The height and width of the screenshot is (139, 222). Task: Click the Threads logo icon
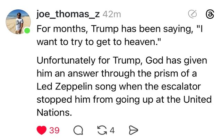(210, 14)
